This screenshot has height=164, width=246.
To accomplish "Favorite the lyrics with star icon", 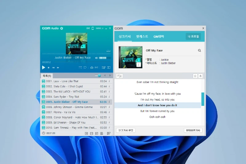I will 195,76.
